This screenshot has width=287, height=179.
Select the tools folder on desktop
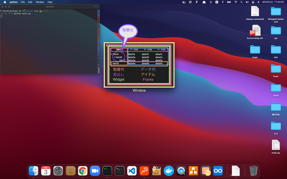point(276,90)
